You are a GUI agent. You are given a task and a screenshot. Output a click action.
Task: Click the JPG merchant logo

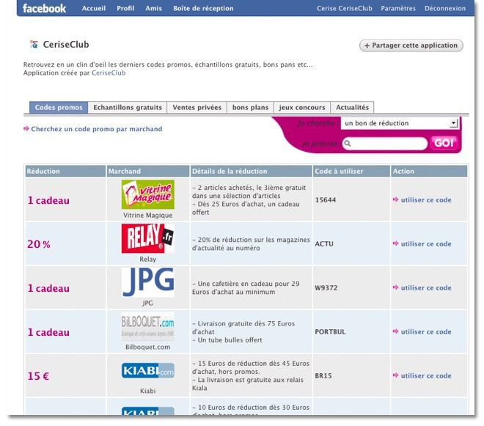point(148,282)
